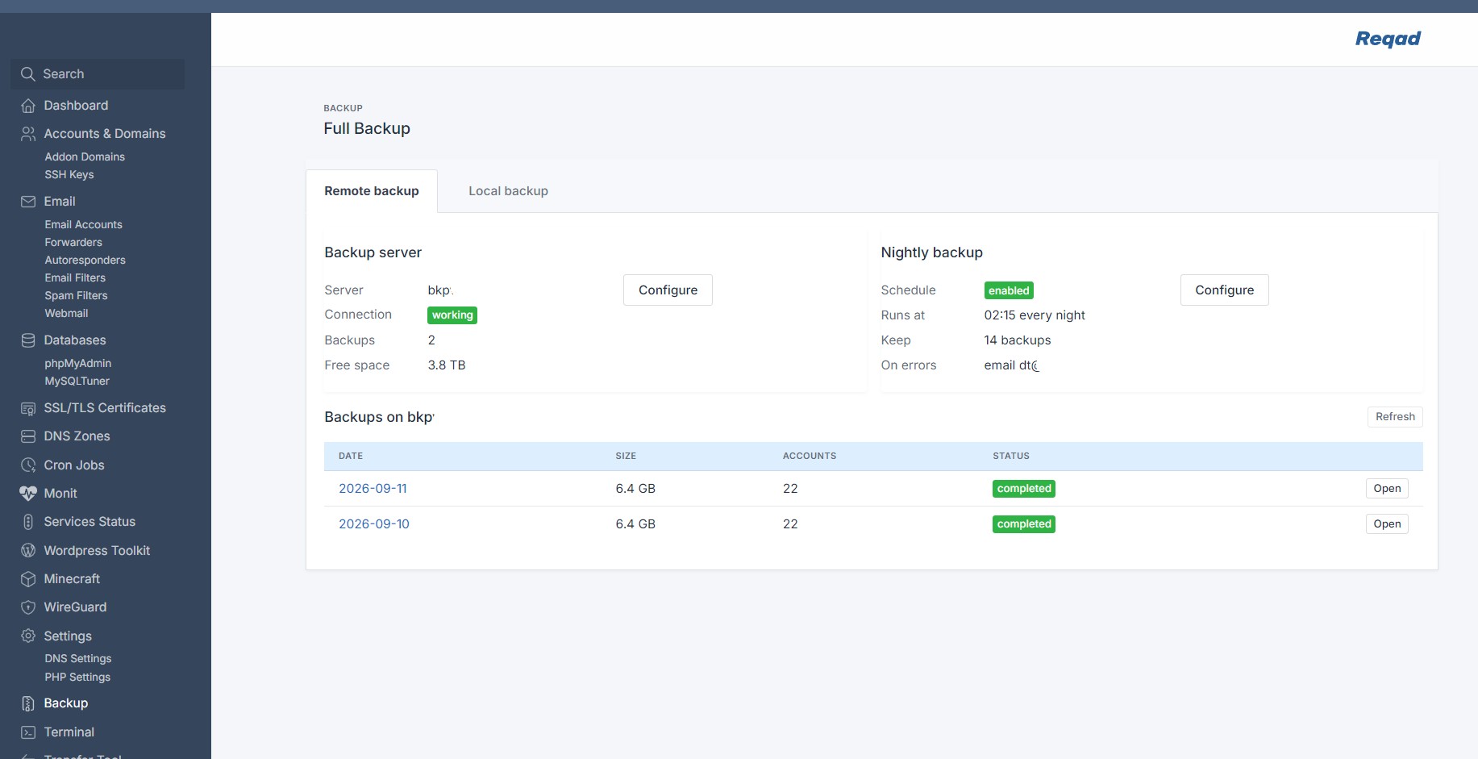Refresh the backups list
The width and height of the screenshot is (1478, 759).
(x=1395, y=417)
